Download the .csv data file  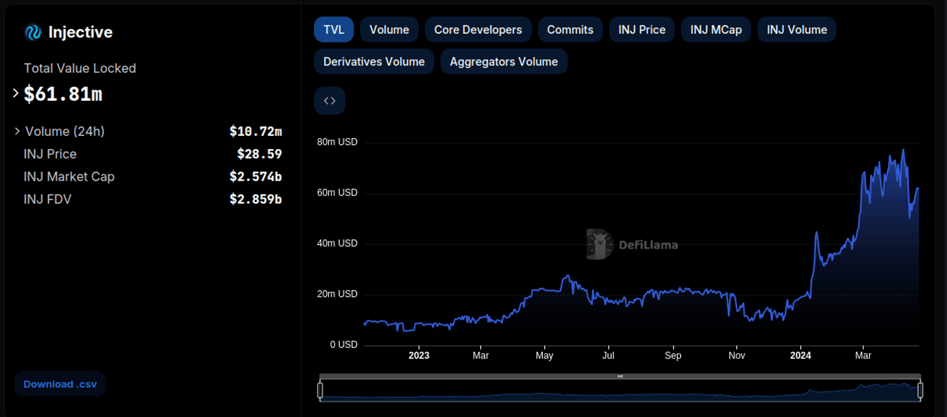(x=60, y=384)
